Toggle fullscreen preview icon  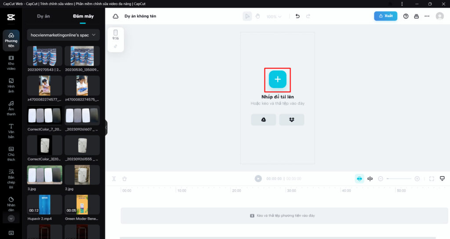pos(432,179)
